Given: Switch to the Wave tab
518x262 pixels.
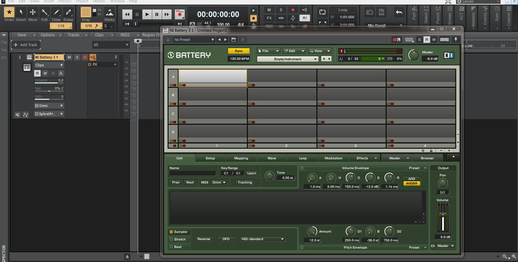Looking at the screenshot, I should [272, 158].
